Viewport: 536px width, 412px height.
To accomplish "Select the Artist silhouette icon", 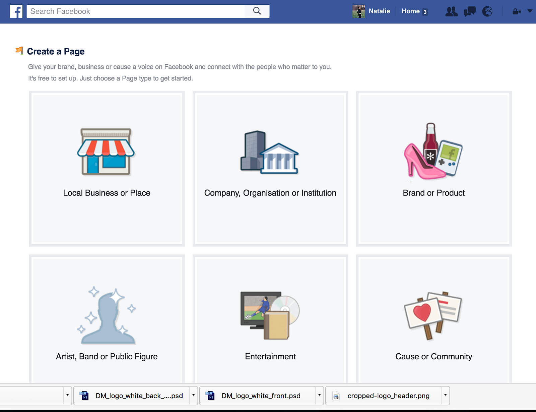I will [x=107, y=315].
